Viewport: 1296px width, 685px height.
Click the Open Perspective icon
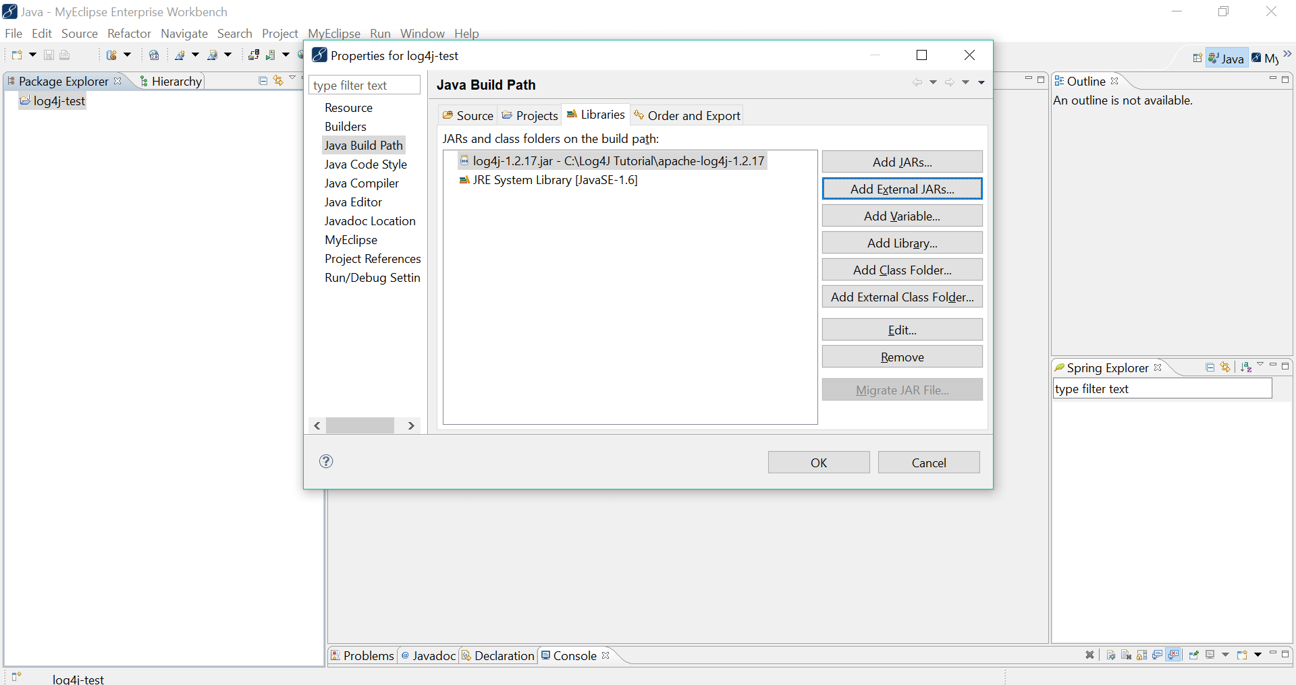(x=1197, y=58)
